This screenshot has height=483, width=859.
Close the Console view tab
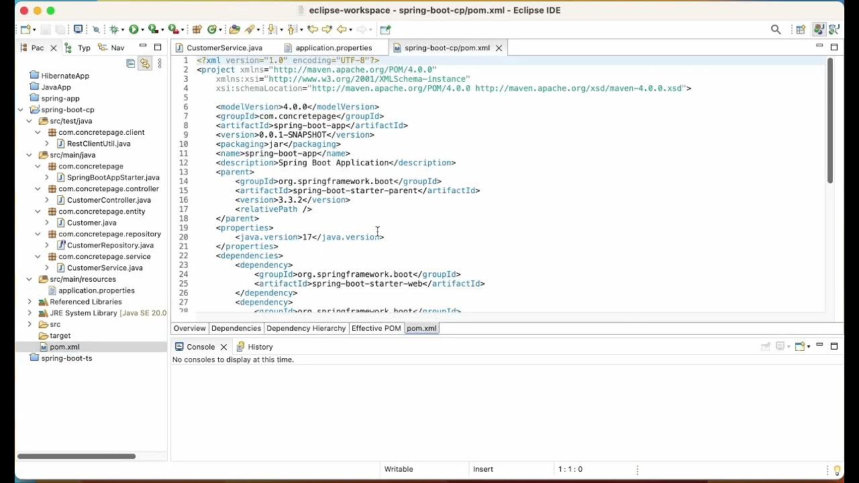(x=223, y=347)
